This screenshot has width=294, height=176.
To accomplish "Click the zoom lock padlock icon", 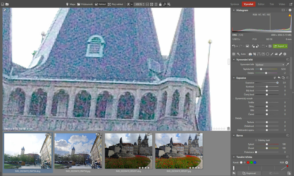I will point(160,4).
